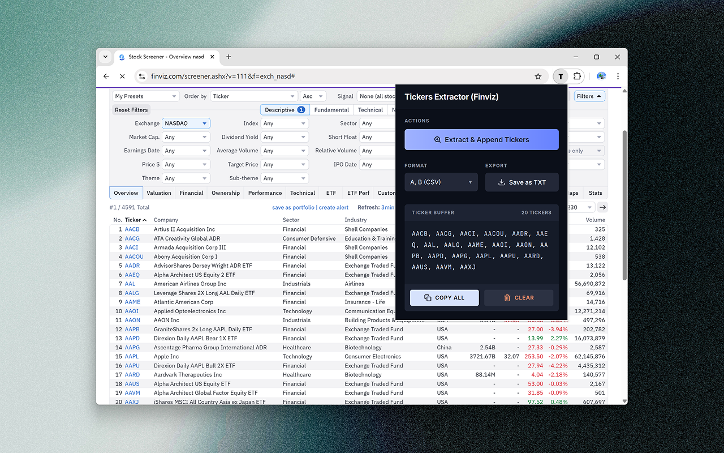
Task: Sort by Company column header
Action: pyautogui.click(x=166, y=220)
